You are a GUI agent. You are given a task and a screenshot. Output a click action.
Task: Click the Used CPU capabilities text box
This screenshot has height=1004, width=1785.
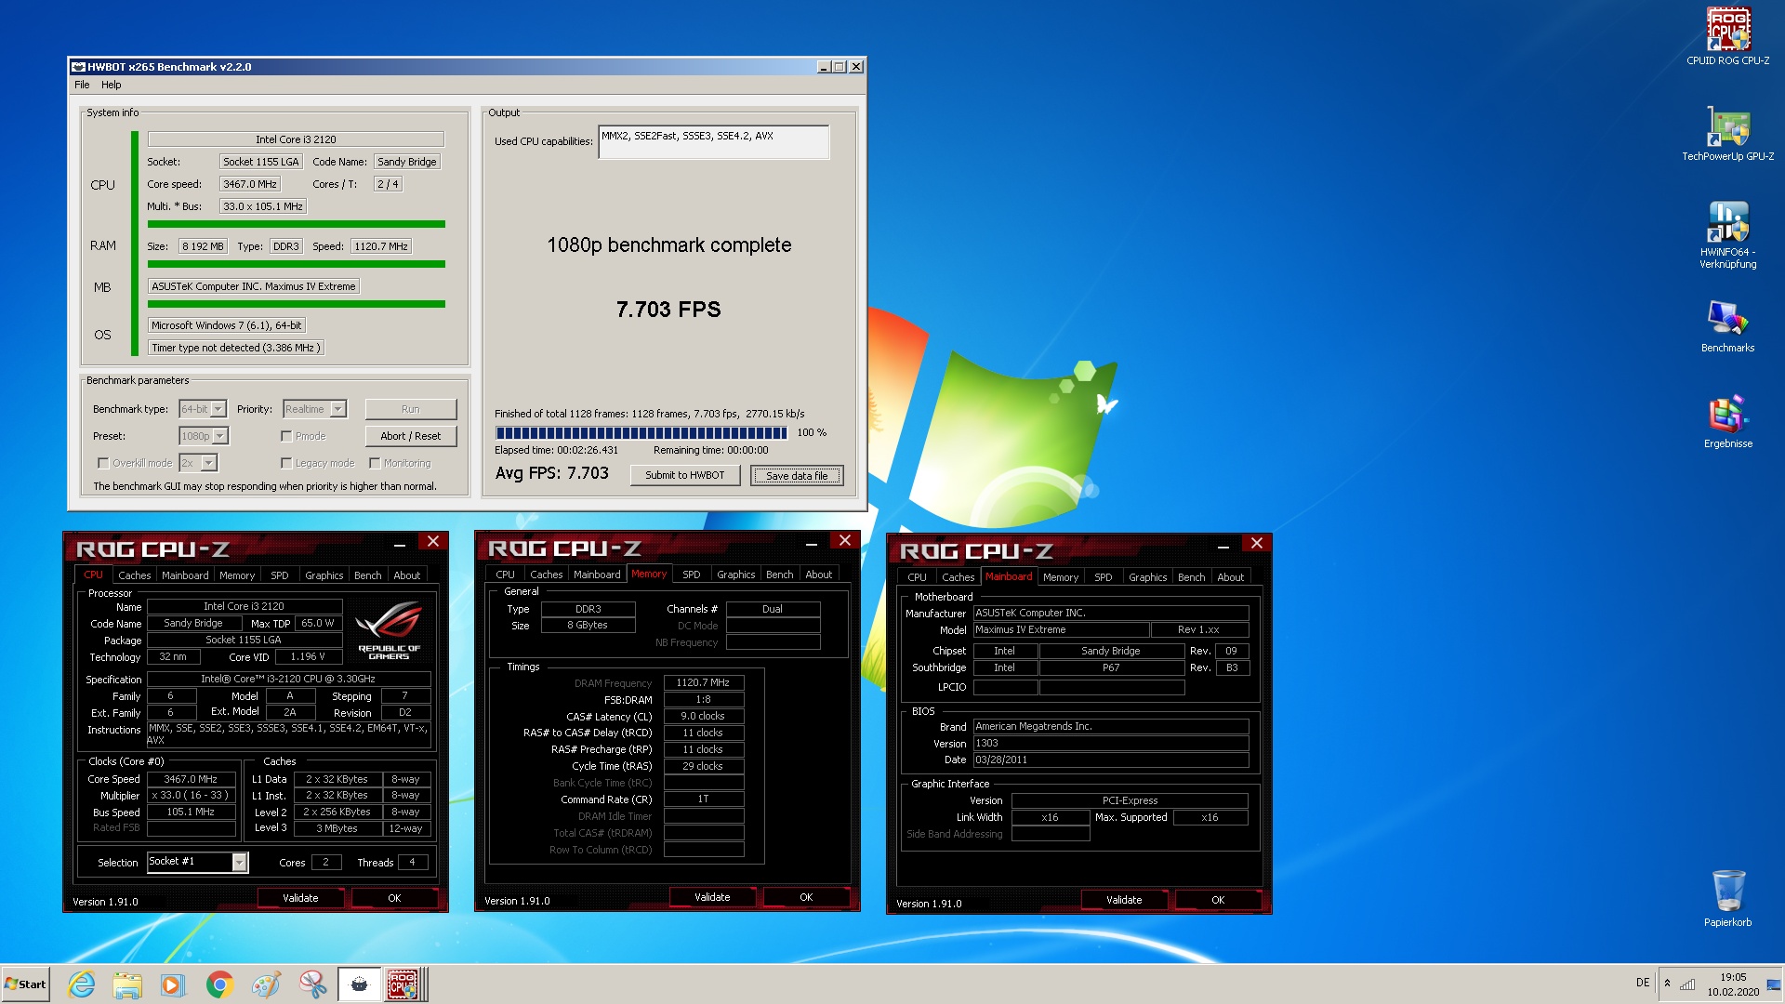point(714,142)
